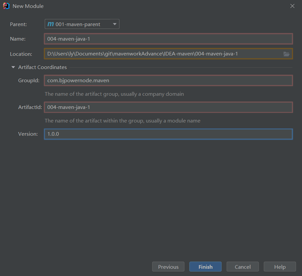This screenshot has width=302, height=276.
Task: Click the 'Name:' label
Action: [x=18, y=39]
